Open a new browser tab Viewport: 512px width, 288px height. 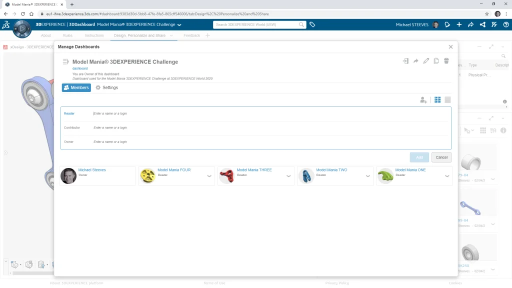click(x=72, y=4)
